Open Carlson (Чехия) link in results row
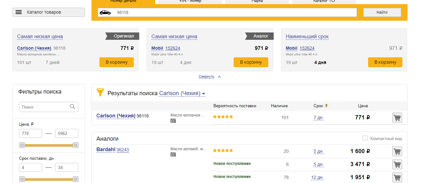Screen dimensions: 441x183 tap(116, 116)
